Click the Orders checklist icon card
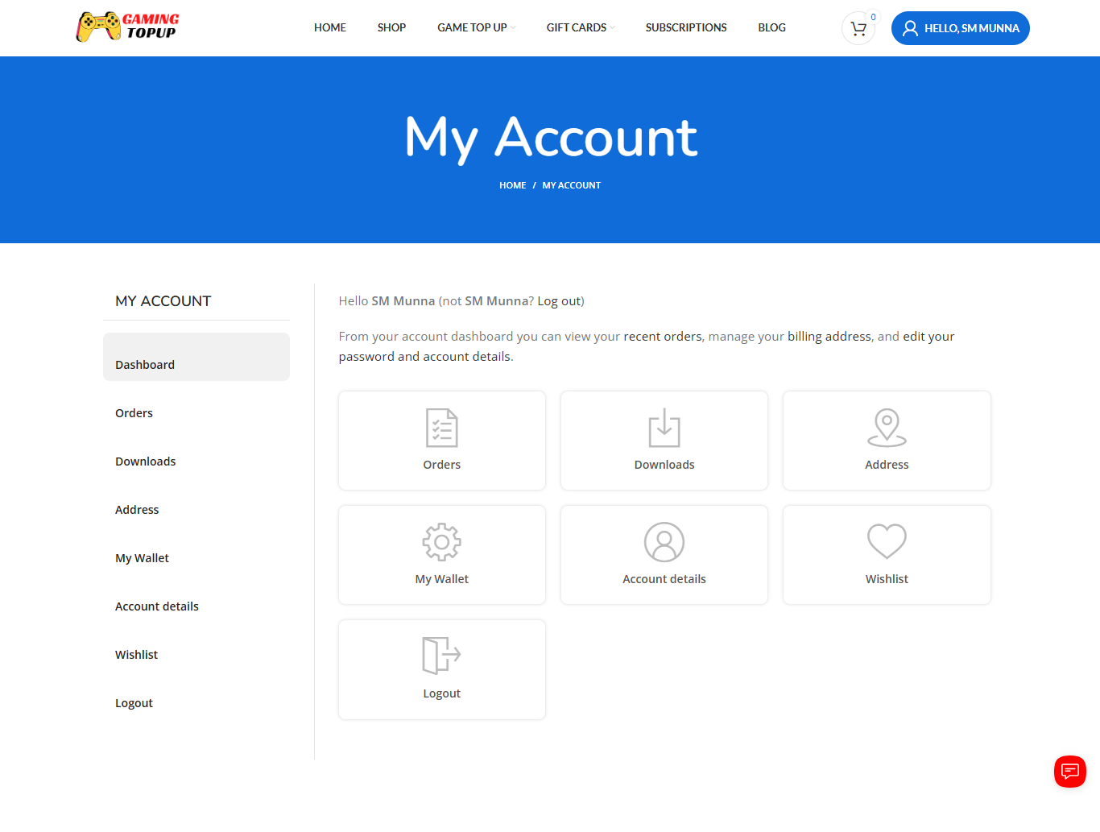Screen dimensions: 1100x832 442,441
